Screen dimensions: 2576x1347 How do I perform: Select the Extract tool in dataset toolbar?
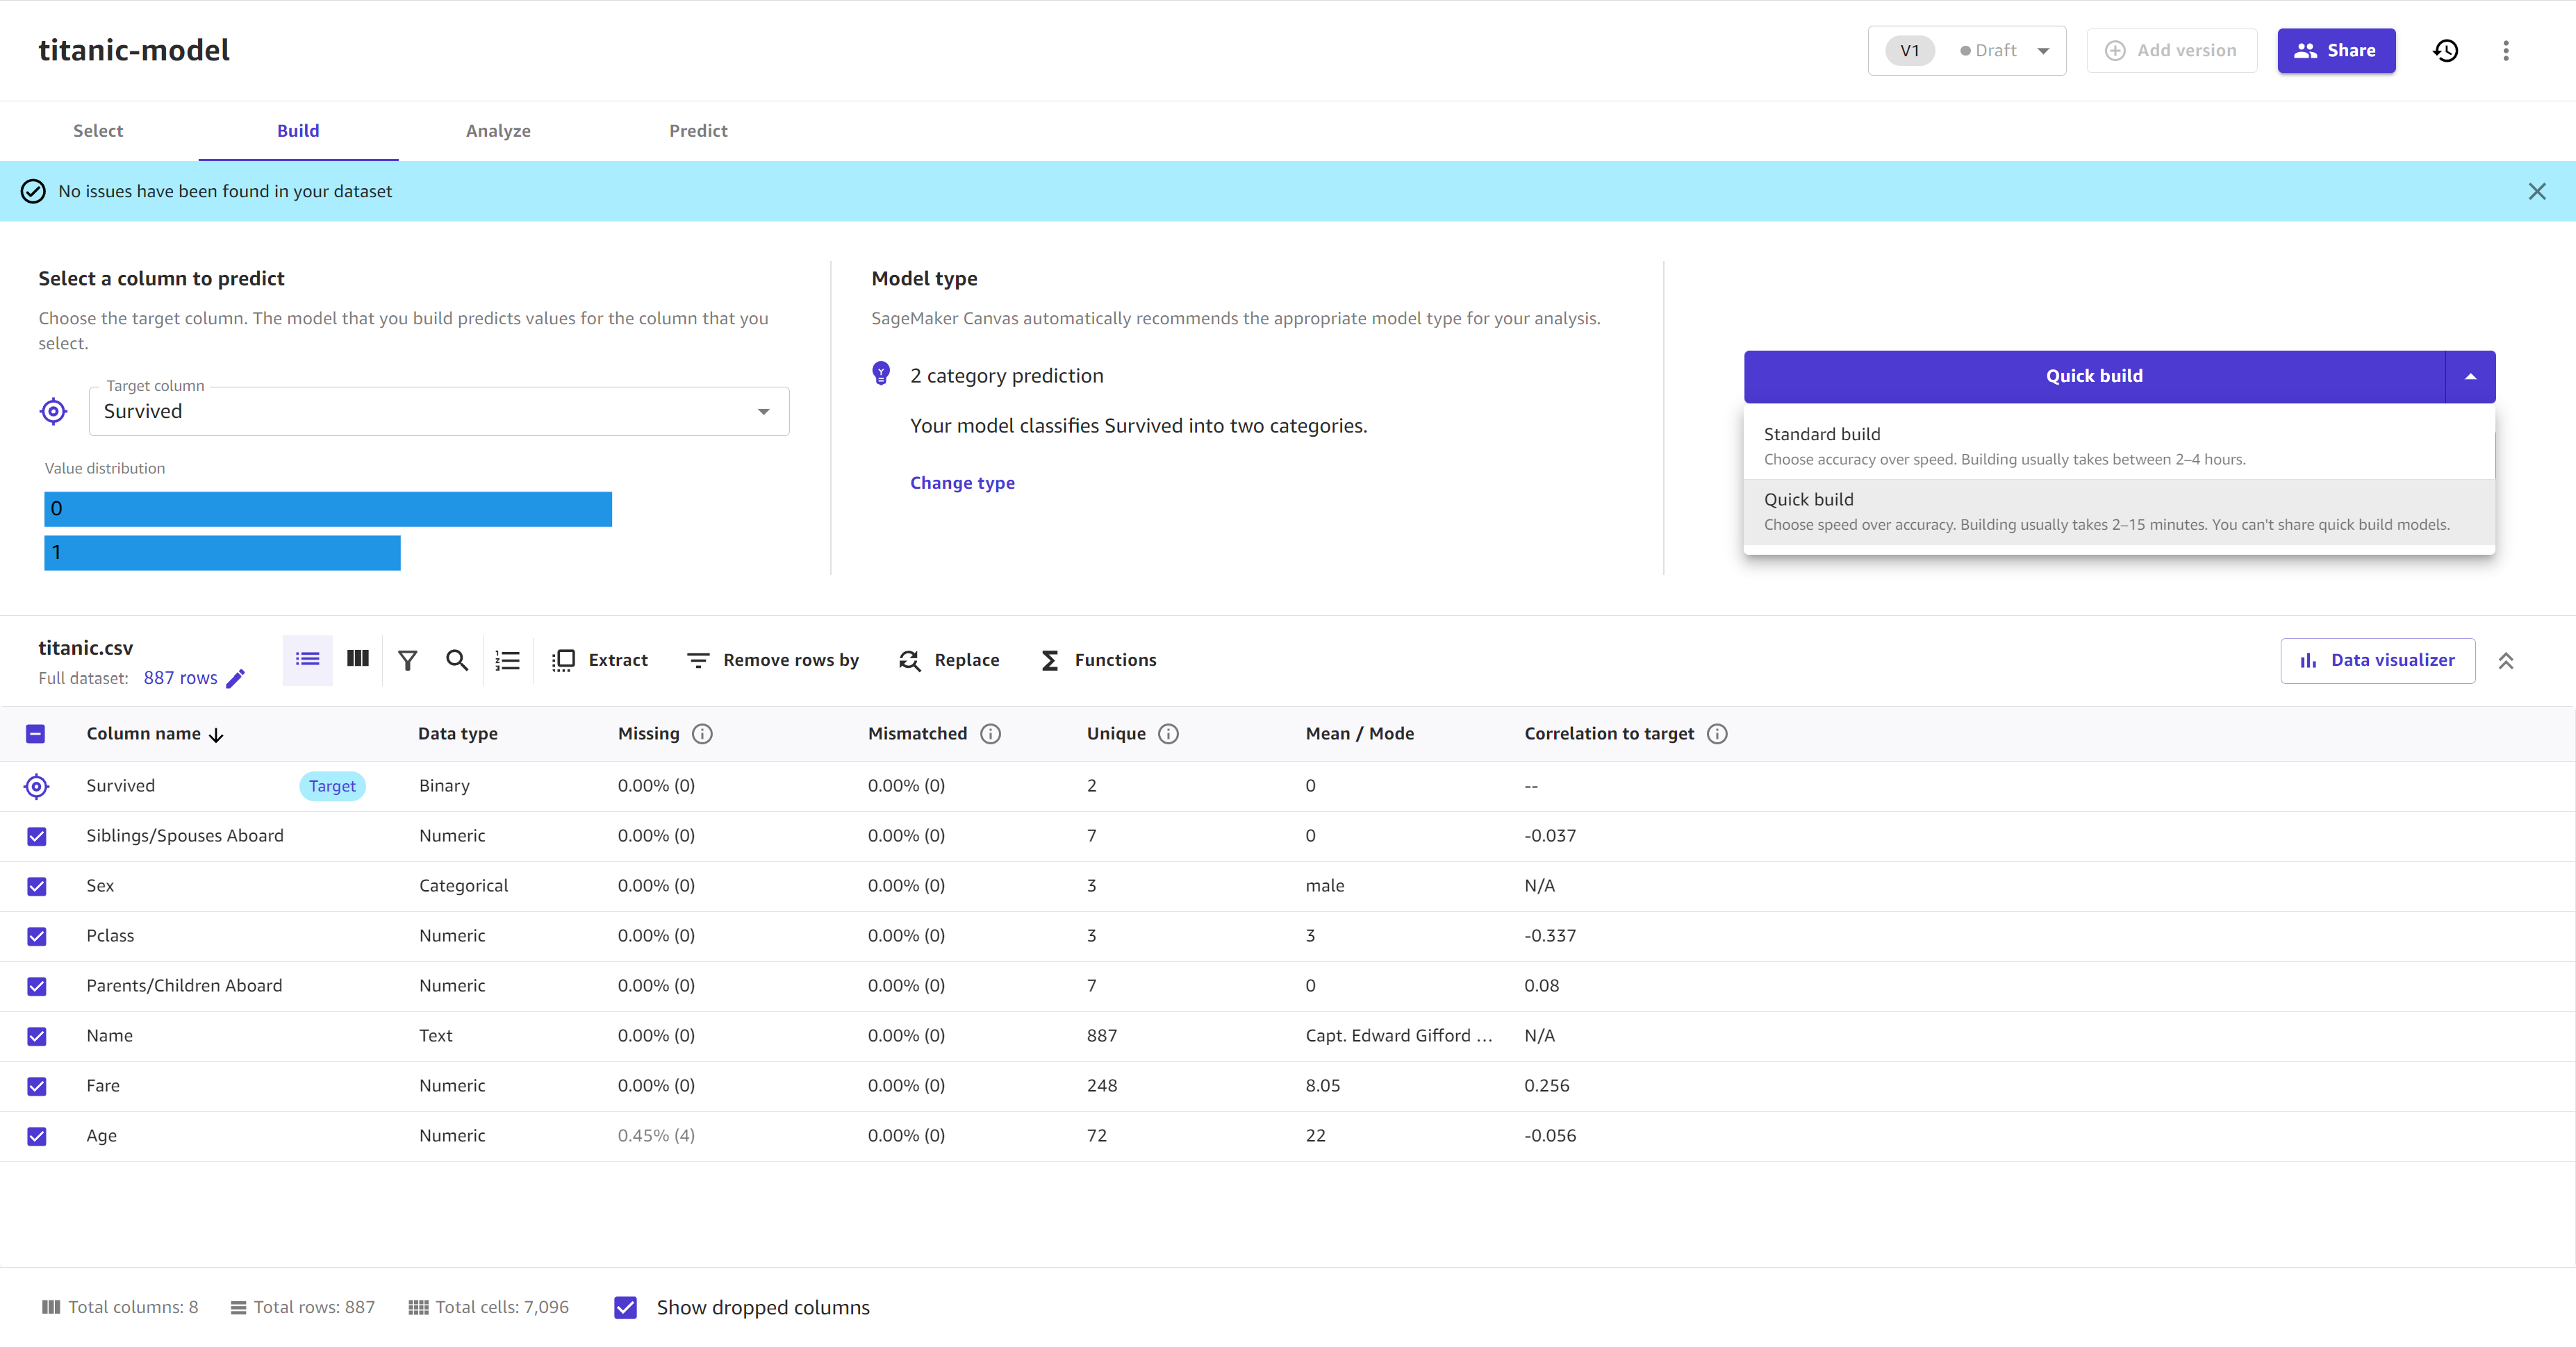pyautogui.click(x=598, y=659)
